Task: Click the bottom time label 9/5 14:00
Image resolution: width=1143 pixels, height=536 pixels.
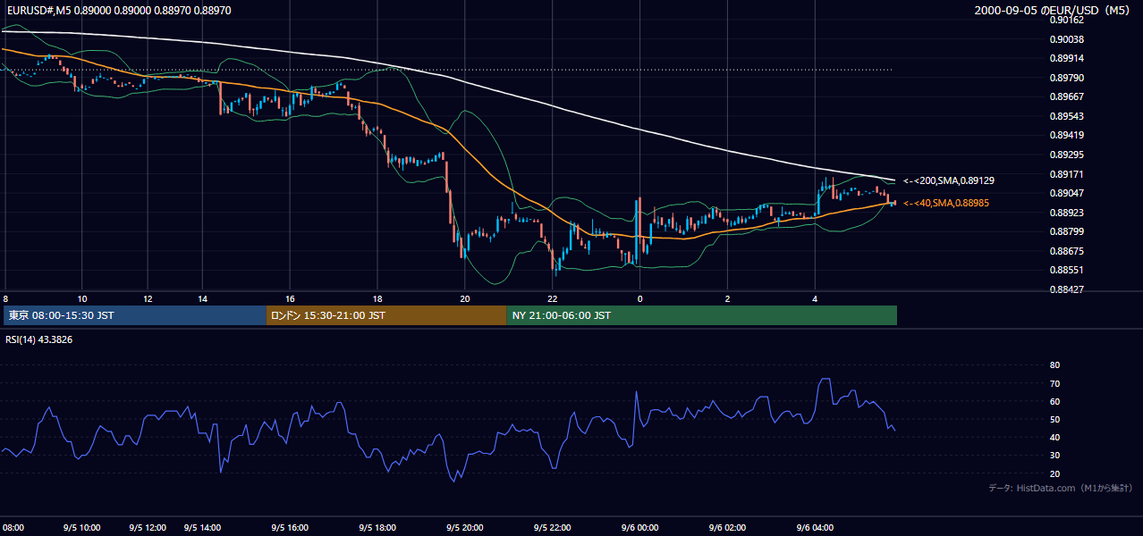Action: [203, 528]
